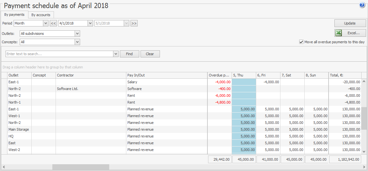Click the horizontal scrollbar thumb
The height and width of the screenshot is (171, 368).
click(x=81, y=167)
